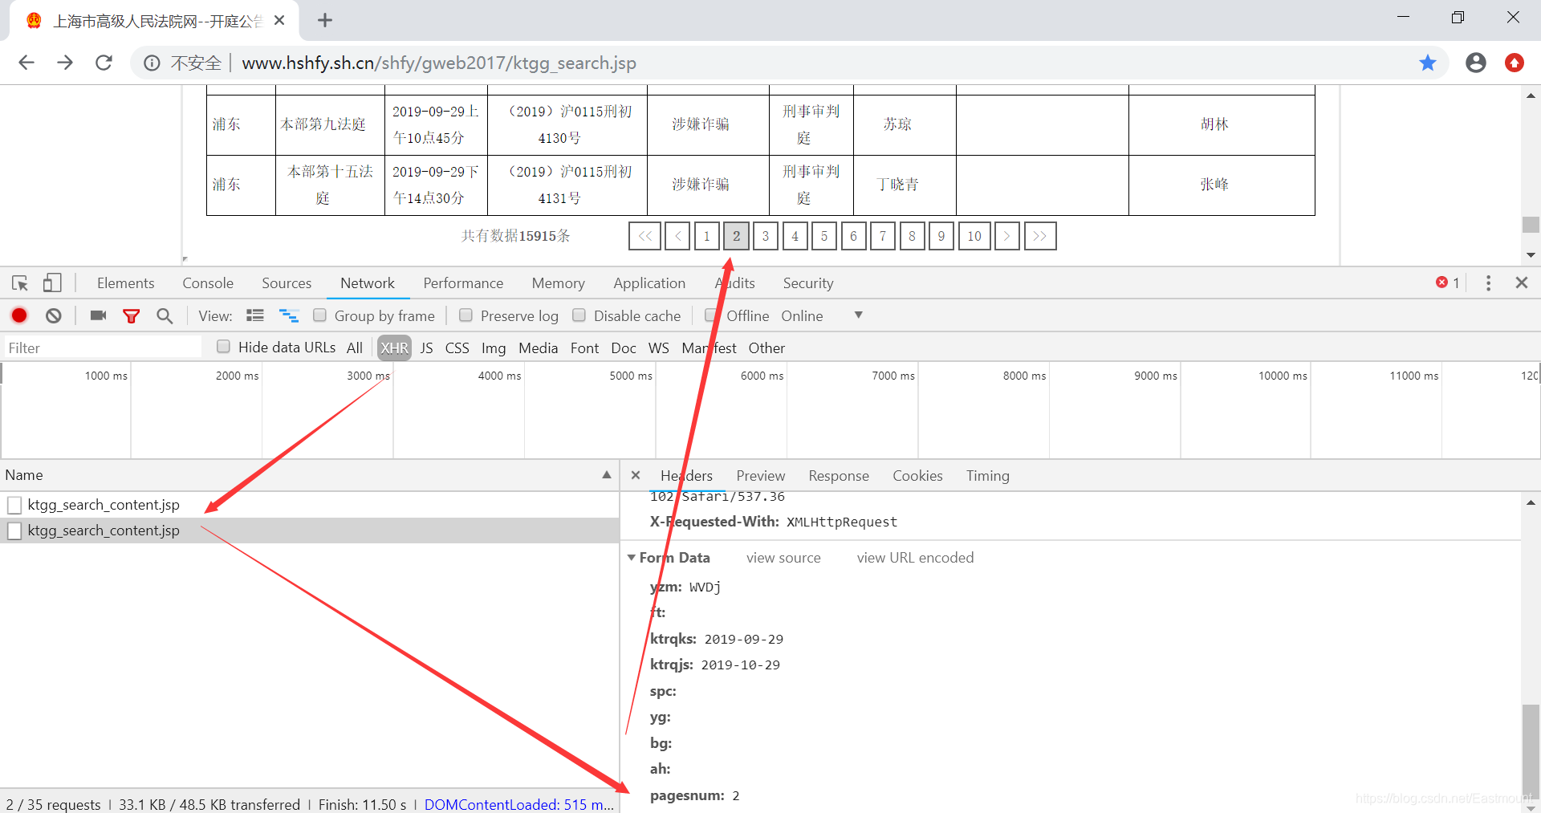
Task: Go to results page 3
Action: 766,236
